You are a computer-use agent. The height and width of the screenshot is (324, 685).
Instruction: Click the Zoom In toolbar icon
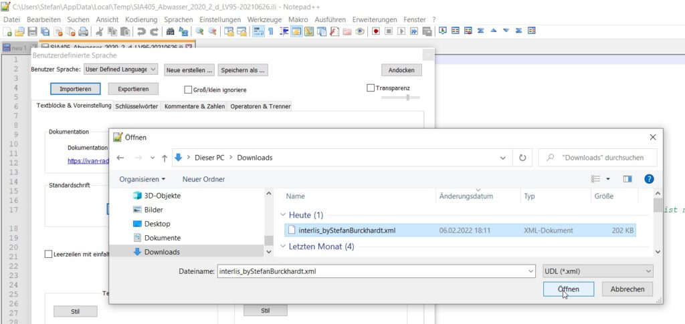click(x=199, y=31)
